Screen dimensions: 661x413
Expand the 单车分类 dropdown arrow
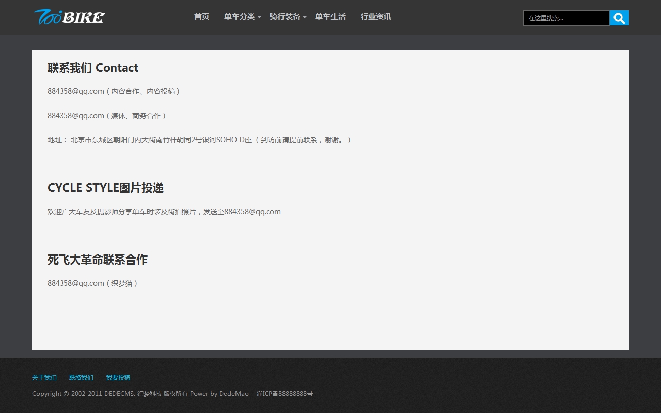(x=259, y=17)
